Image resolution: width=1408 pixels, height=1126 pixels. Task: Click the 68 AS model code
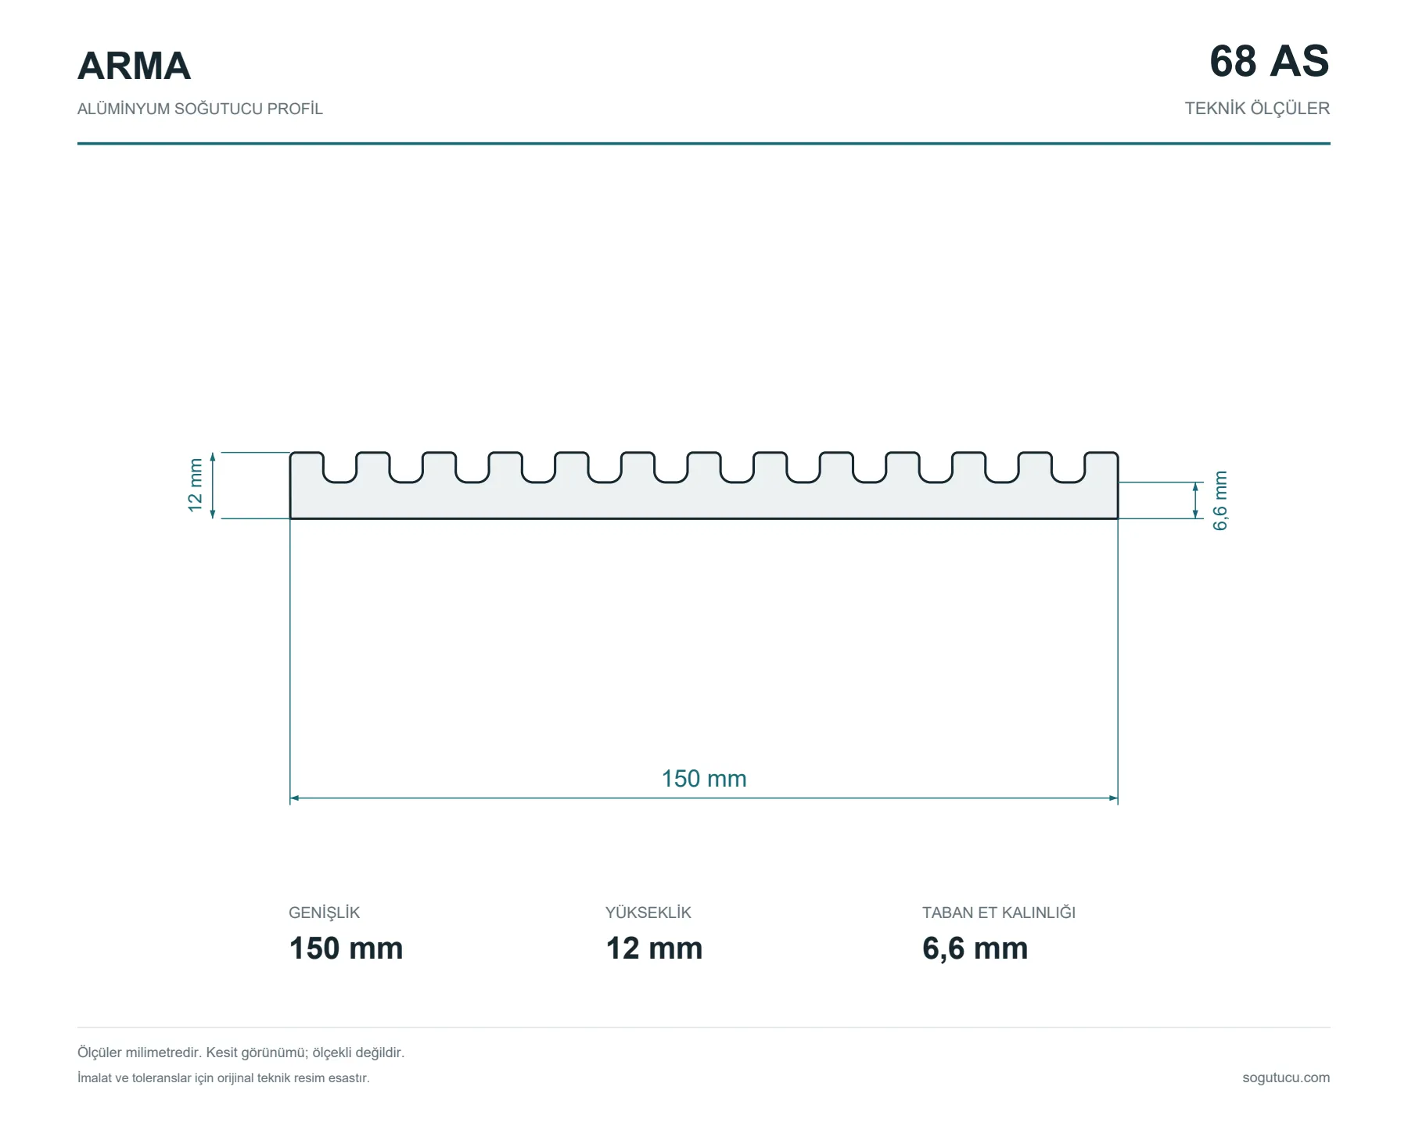(x=1269, y=61)
